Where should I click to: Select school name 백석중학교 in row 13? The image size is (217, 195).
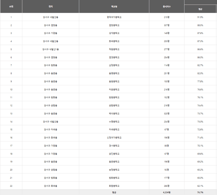click(x=114, y=114)
